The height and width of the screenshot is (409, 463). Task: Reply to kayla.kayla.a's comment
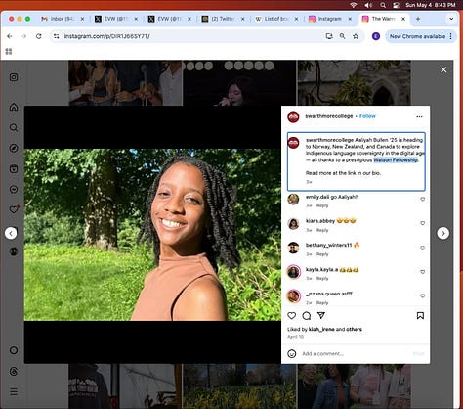[322, 279]
